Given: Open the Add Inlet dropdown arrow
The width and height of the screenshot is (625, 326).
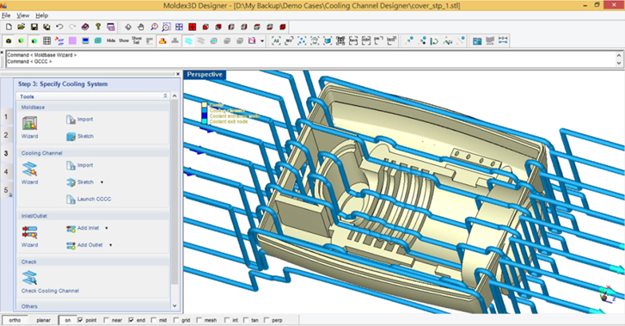Looking at the screenshot, I should coord(107,228).
